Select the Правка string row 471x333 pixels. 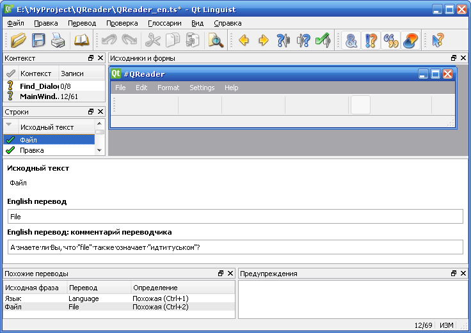(49, 150)
